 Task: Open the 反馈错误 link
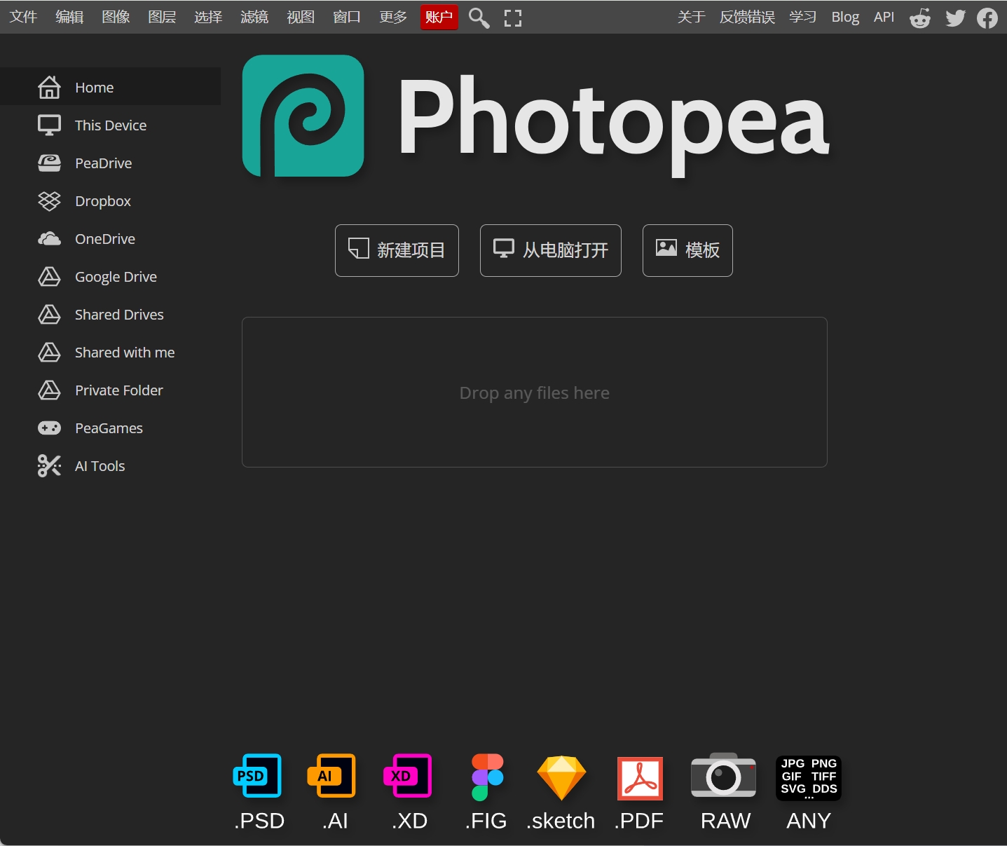[747, 17]
